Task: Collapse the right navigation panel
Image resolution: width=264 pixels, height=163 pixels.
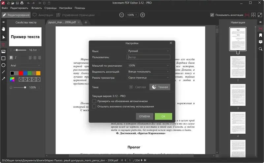Action: click(260, 22)
